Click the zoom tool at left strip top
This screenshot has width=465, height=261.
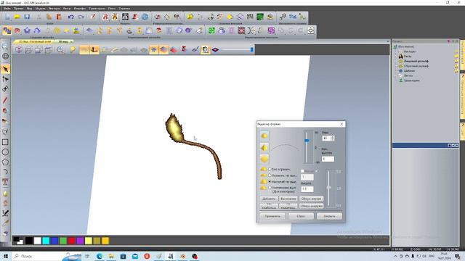5,46
